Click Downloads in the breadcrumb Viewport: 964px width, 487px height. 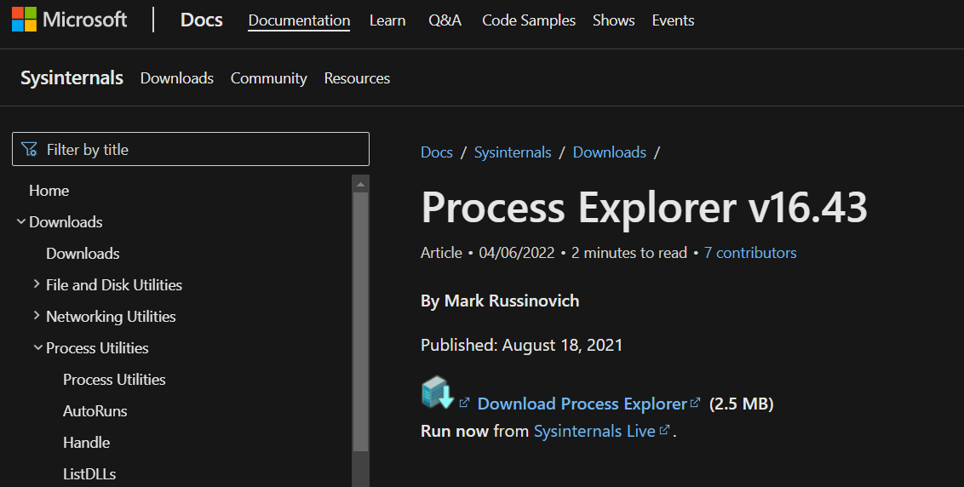(609, 152)
